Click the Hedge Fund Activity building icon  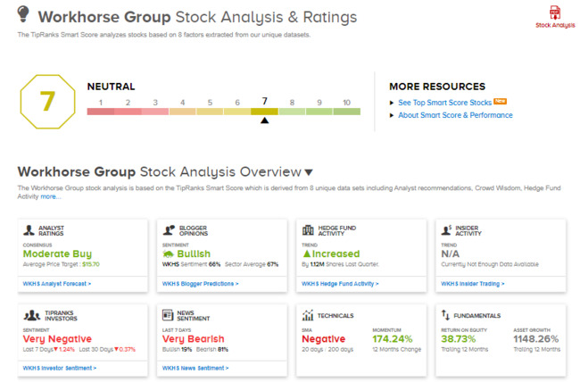(x=308, y=231)
